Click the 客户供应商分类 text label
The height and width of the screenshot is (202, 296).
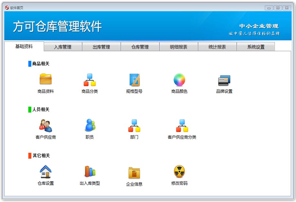[x=182, y=137]
